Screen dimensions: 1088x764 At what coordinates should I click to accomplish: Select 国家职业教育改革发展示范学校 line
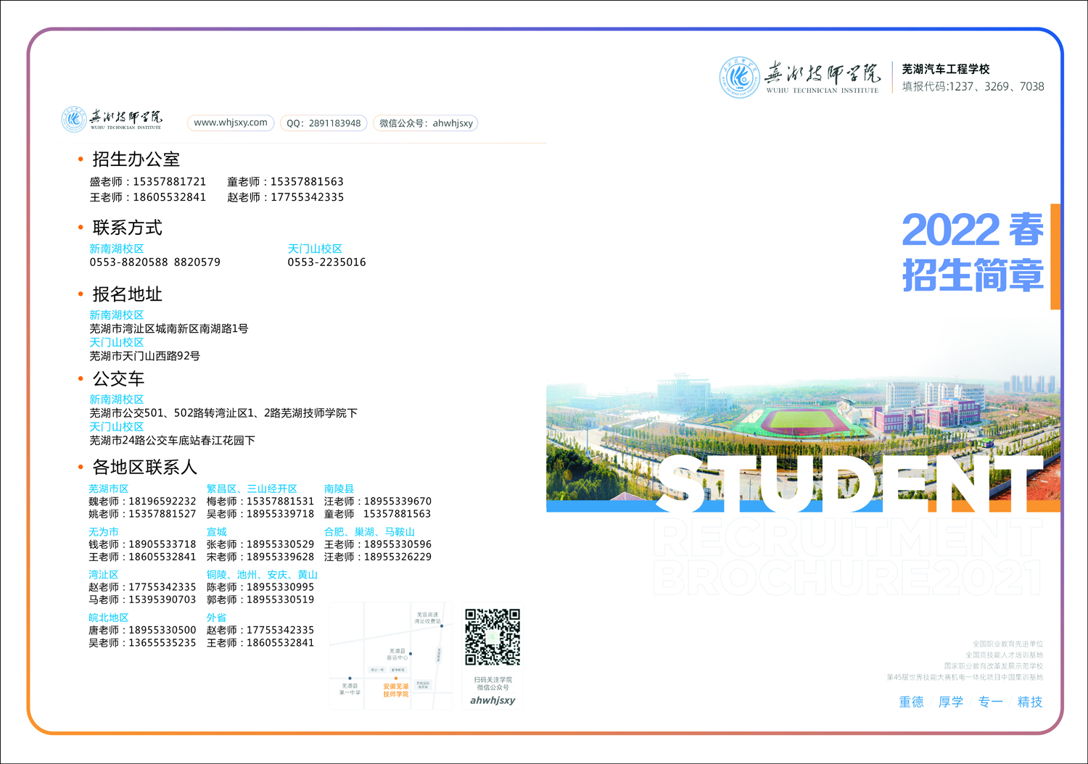[994, 666]
